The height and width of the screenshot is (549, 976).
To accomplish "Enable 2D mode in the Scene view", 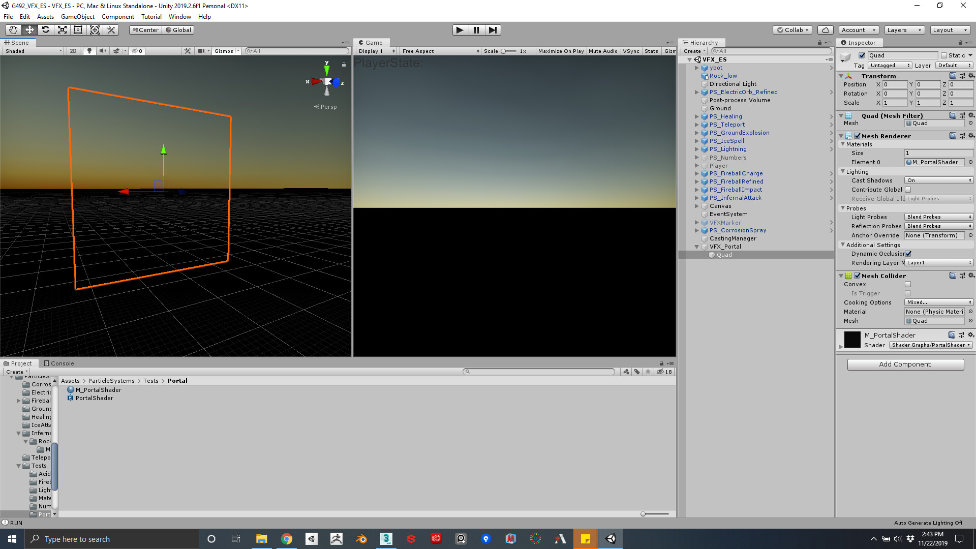I will (73, 50).
